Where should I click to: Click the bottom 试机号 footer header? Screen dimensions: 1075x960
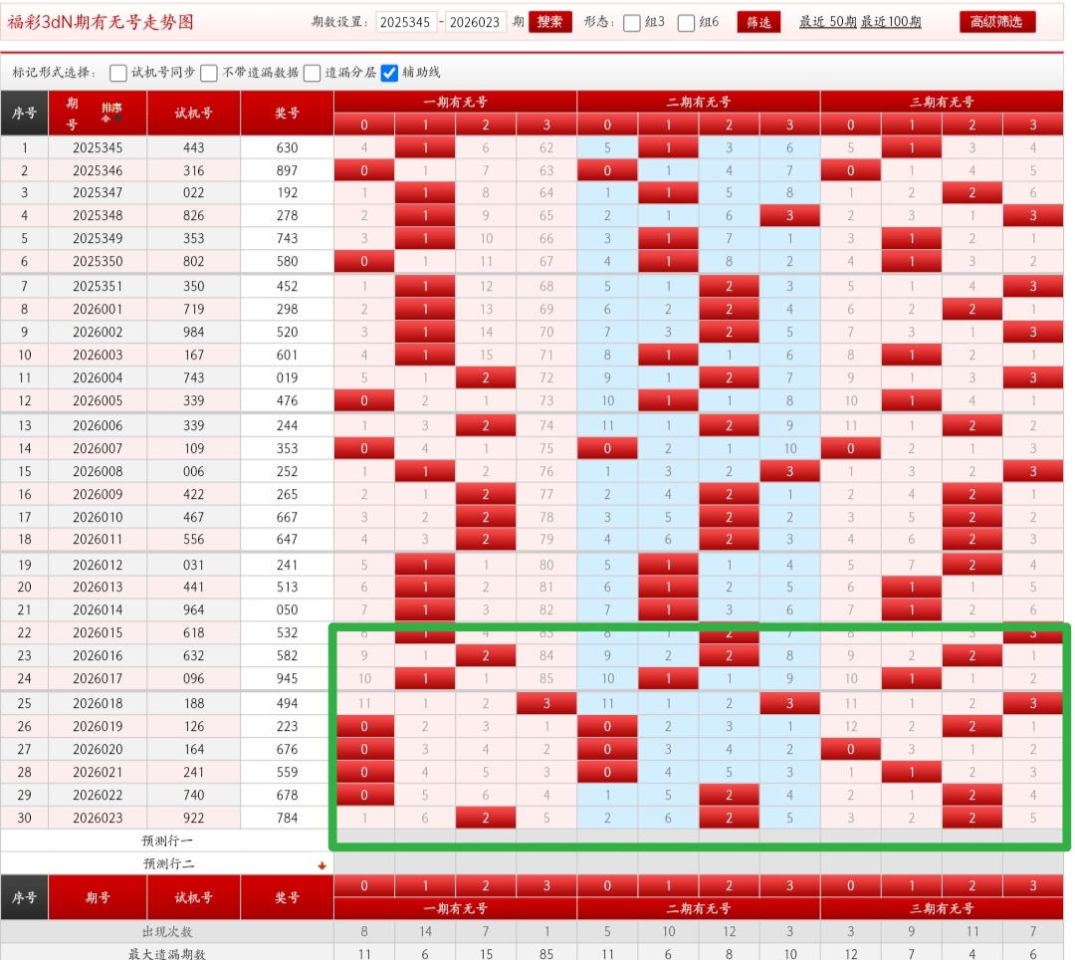click(193, 897)
